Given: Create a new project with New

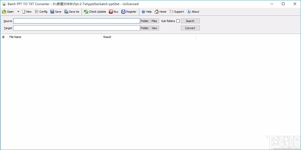Looking at the screenshot, I should point(26,12).
